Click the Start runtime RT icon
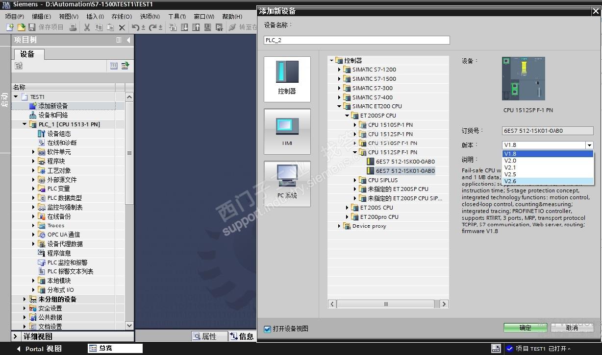 point(220,27)
